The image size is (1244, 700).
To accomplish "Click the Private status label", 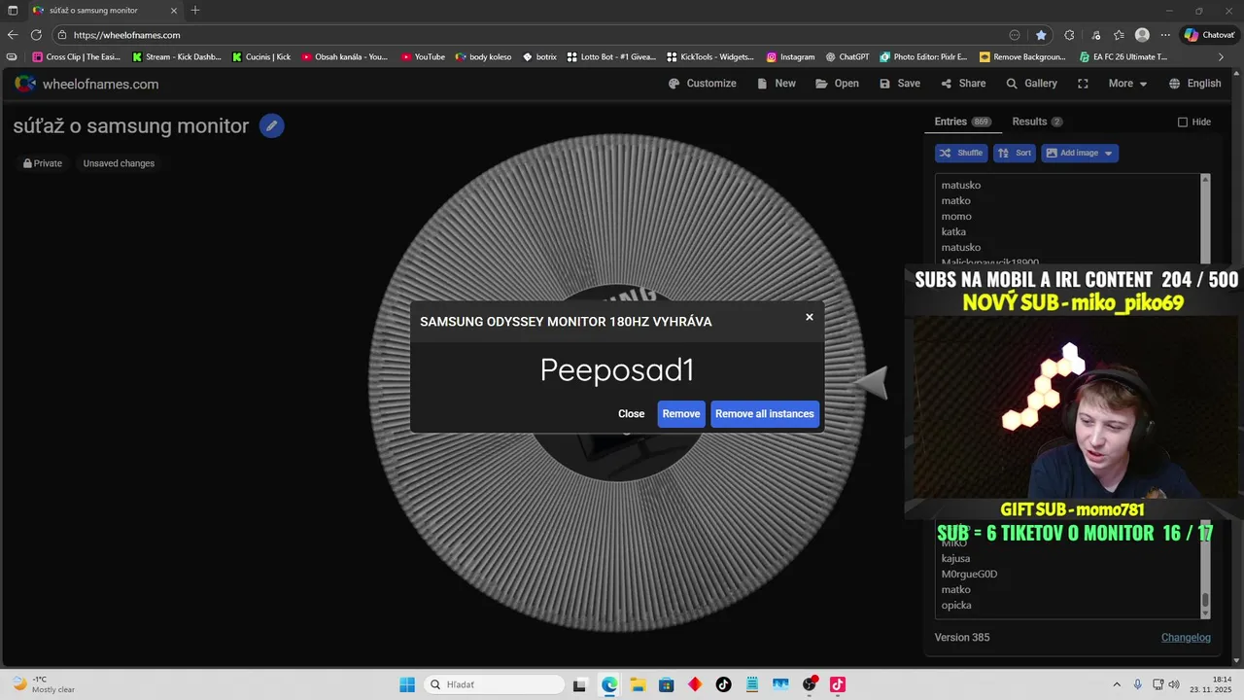I will tap(43, 163).
